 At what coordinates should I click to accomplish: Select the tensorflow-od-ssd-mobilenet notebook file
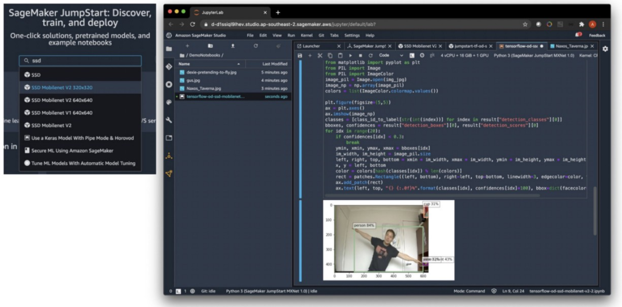(x=233, y=96)
